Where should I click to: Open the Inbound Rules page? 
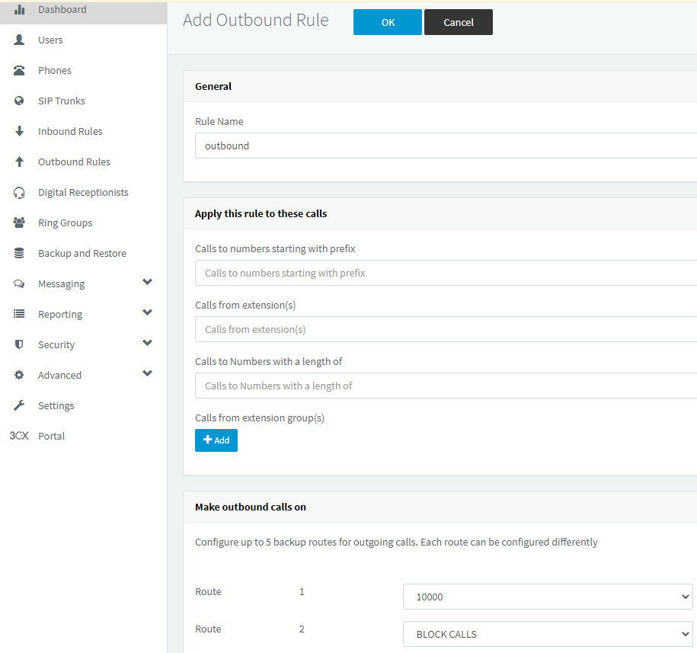(70, 131)
